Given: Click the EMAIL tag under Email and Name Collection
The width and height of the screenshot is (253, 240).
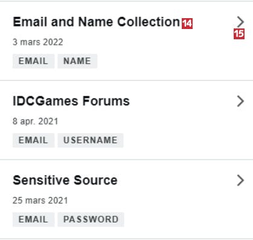Looking at the screenshot, I should click(x=33, y=61).
